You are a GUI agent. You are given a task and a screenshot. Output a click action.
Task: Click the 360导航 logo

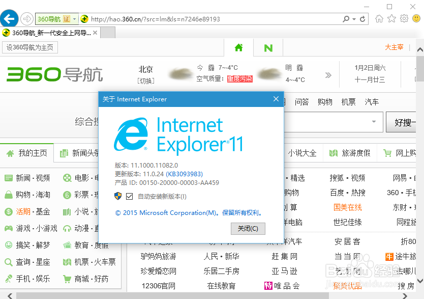(54, 74)
